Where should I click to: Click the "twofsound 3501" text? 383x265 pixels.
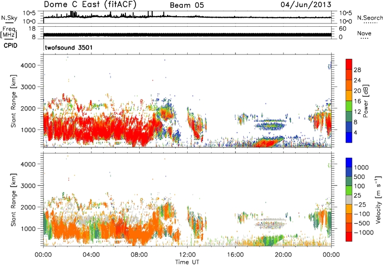click(x=68, y=47)
